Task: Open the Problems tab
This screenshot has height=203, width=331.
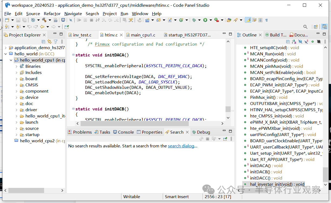Action: click(x=80, y=132)
